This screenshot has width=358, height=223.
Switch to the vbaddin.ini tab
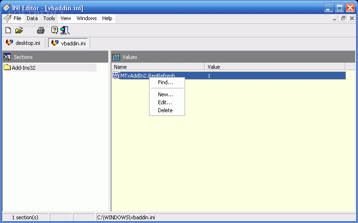[68, 43]
